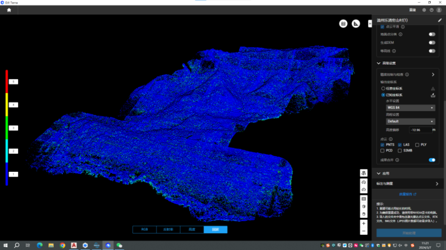This screenshot has height=250, width=446.
Task: Open the angle measurement tool icon
Action: tap(356, 23)
